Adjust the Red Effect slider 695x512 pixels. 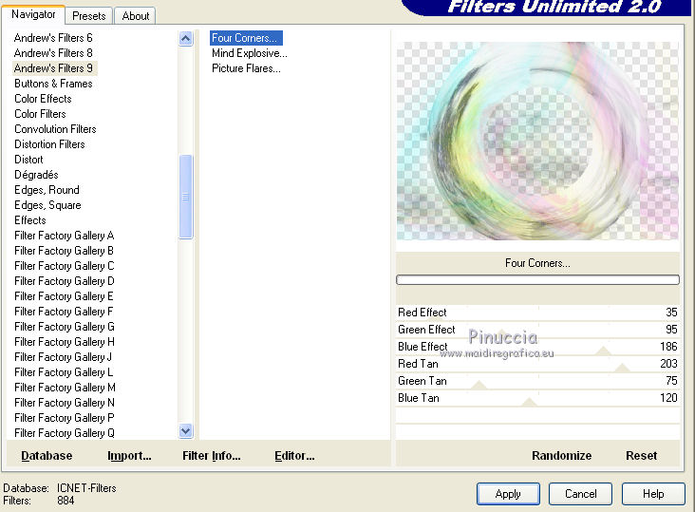pos(537,313)
